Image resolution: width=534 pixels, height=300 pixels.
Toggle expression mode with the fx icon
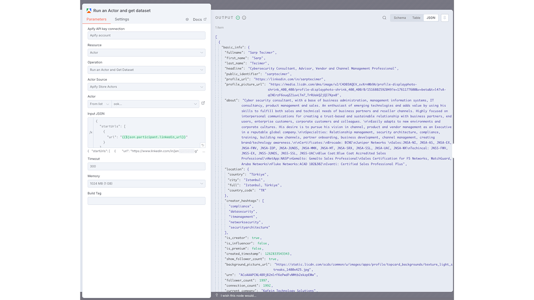pos(91,132)
